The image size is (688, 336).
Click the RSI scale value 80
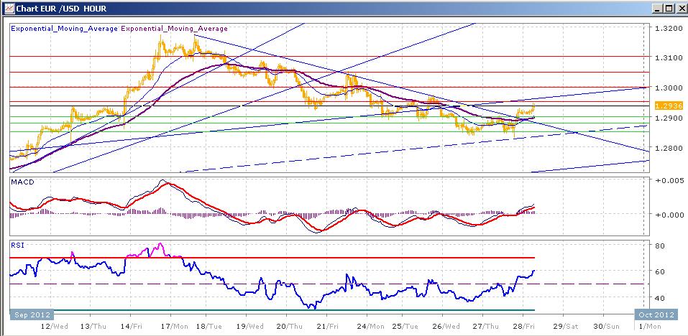[x=659, y=246]
